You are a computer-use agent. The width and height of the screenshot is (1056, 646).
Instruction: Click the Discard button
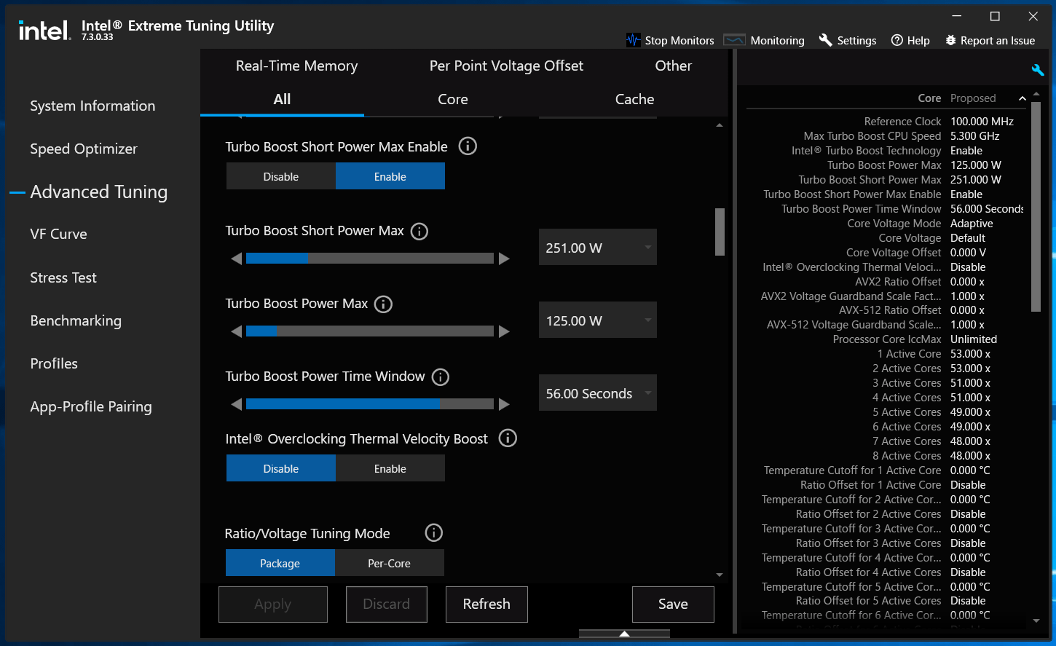(x=387, y=604)
